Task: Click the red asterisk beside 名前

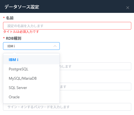Action: [4, 18]
